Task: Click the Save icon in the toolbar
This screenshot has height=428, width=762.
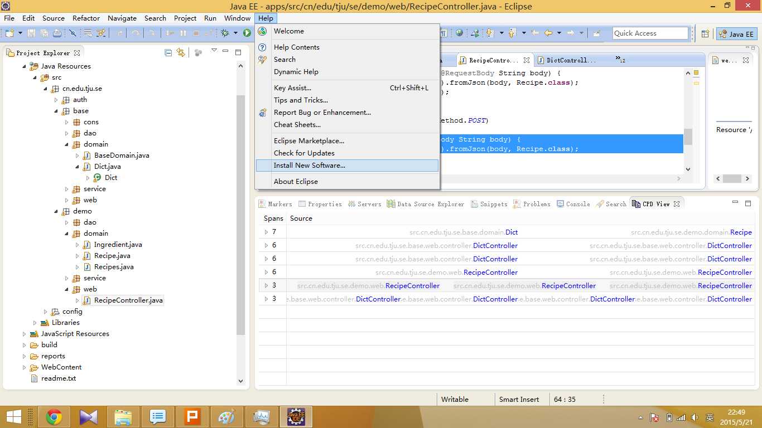Action: click(31, 33)
